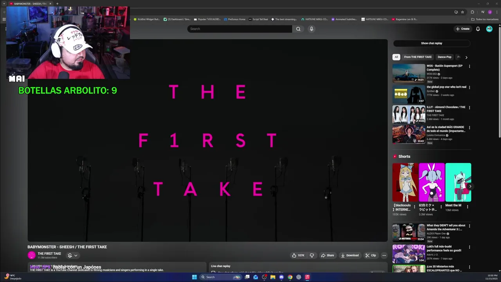Open 'Kagamine Len & Ri...' bookmark

pyautogui.click(x=404, y=19)
